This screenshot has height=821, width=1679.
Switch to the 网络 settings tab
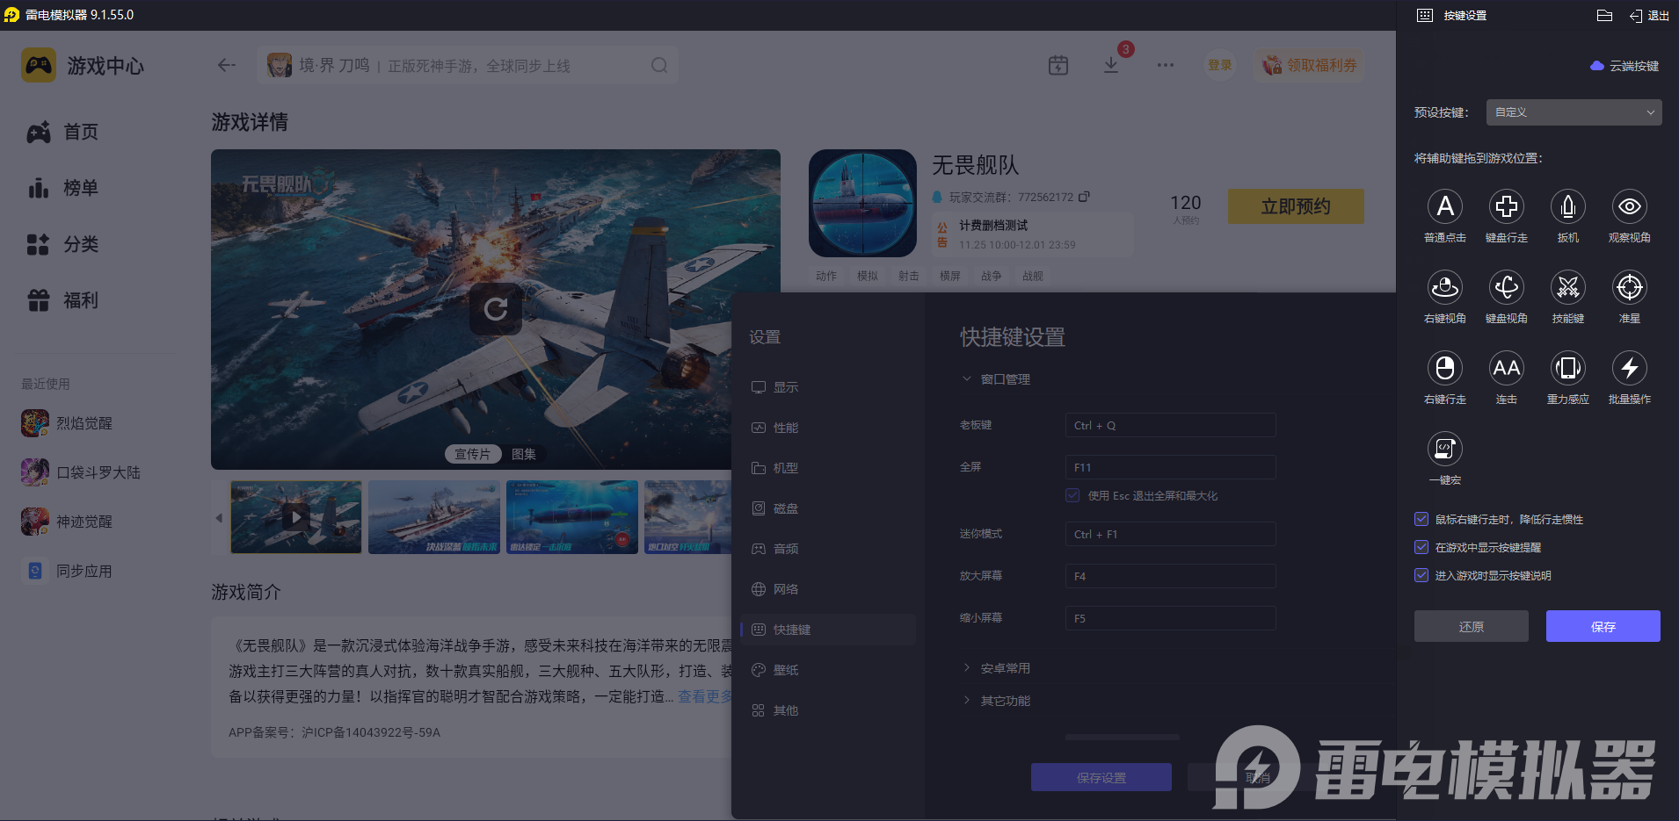784,588
